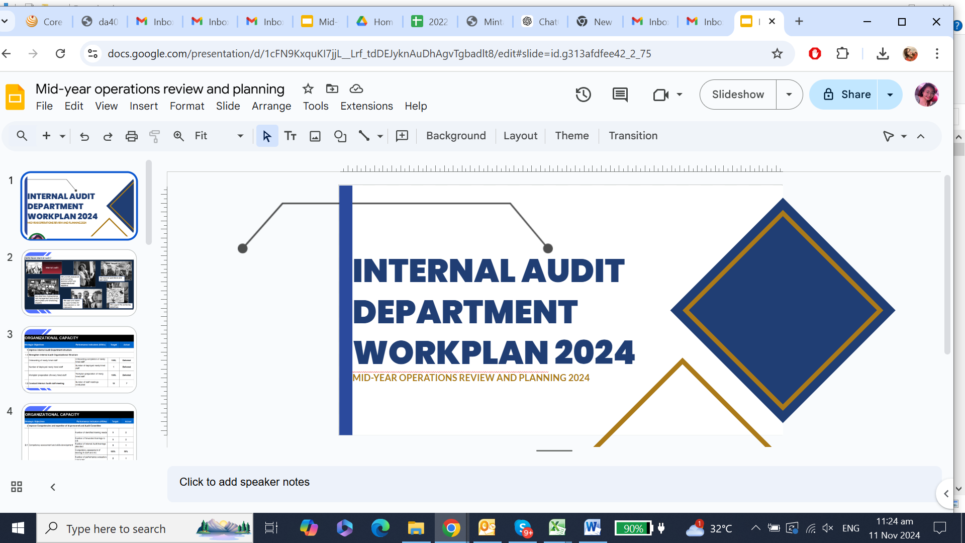Image resolution: width=965 pixels, height=543 pixels.
Task: Collapse the filmstrip panel arrow
Action: click(x=53, y=487)
